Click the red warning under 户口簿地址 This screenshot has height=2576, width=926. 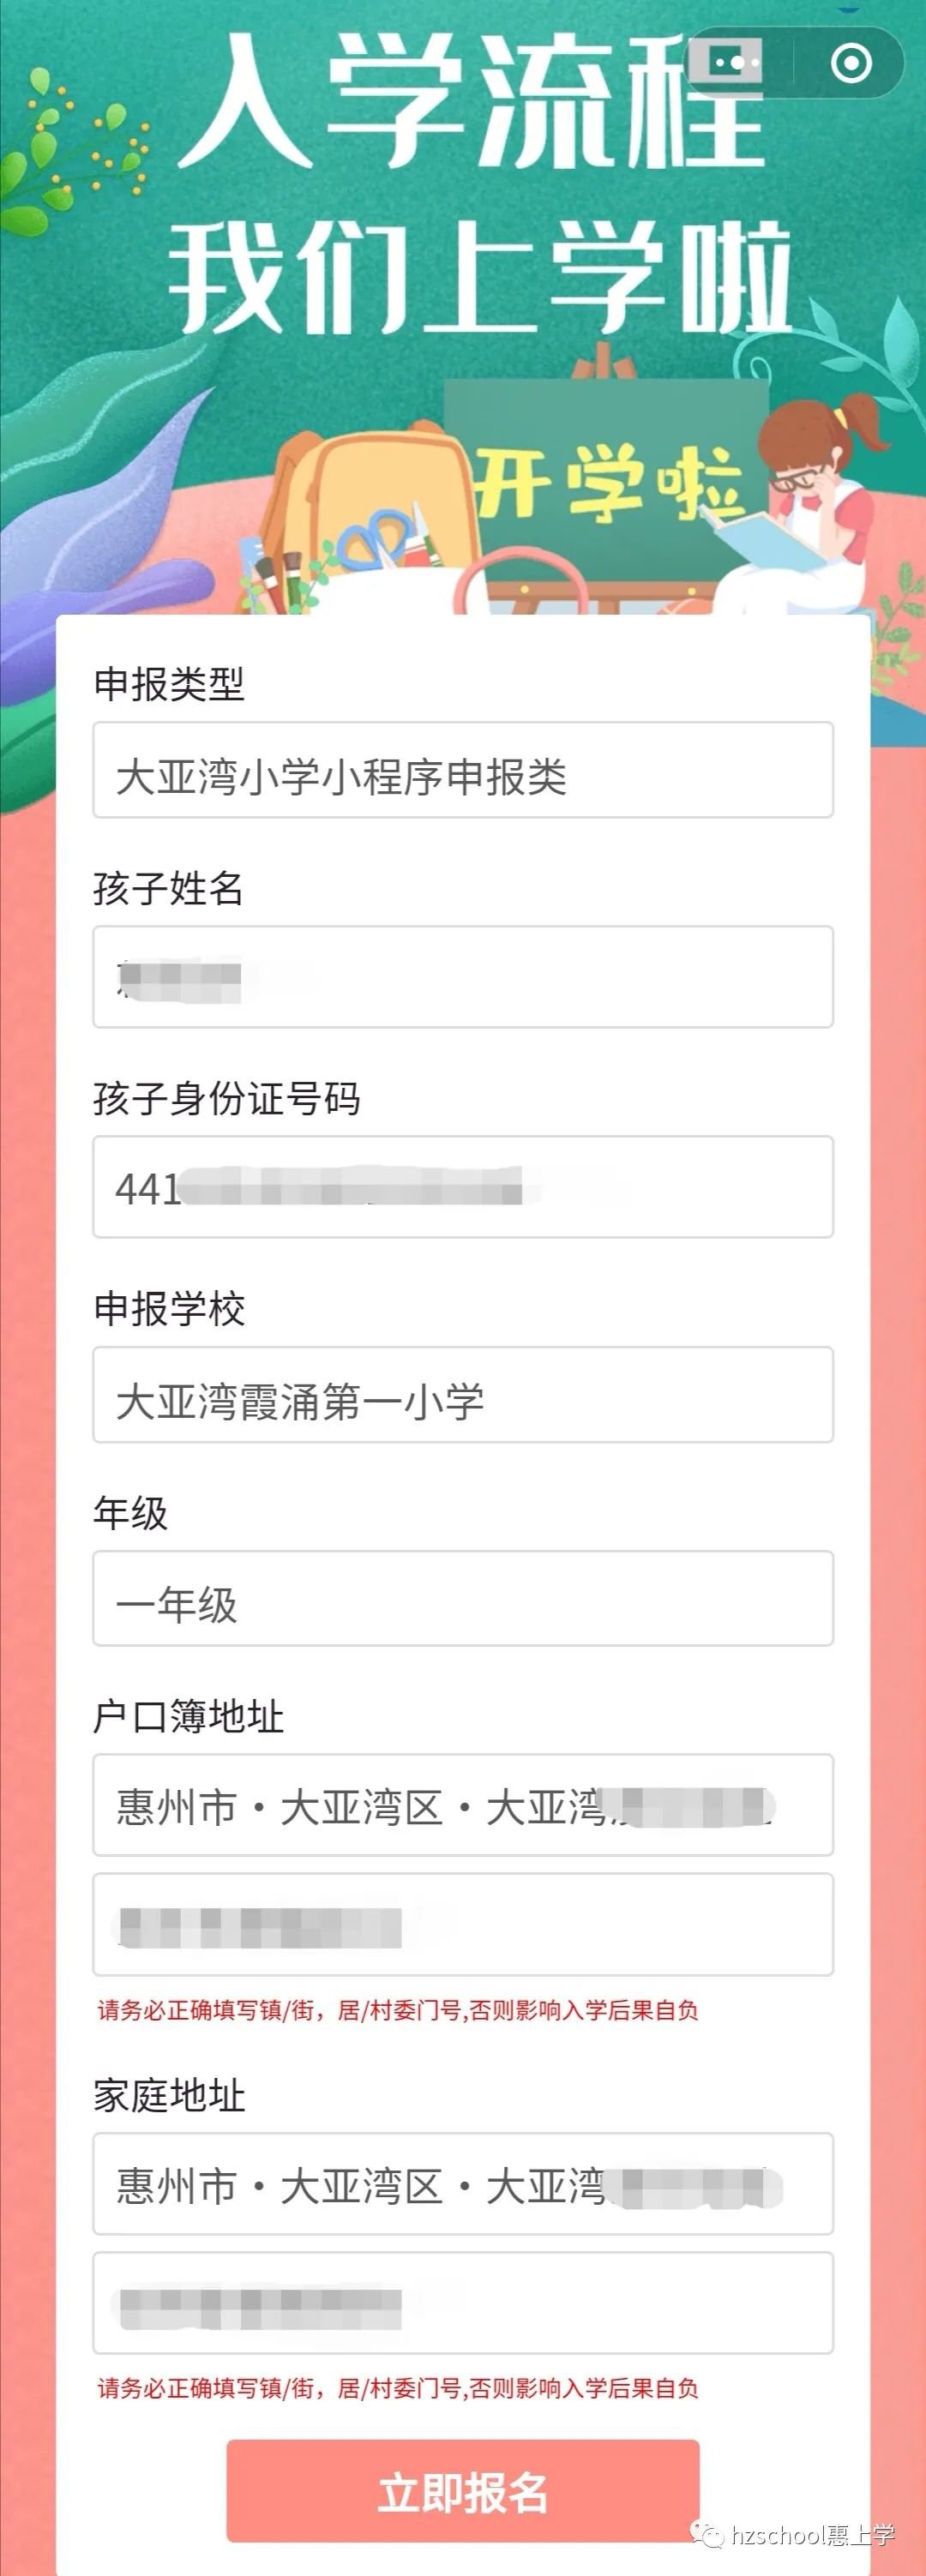397,2010
